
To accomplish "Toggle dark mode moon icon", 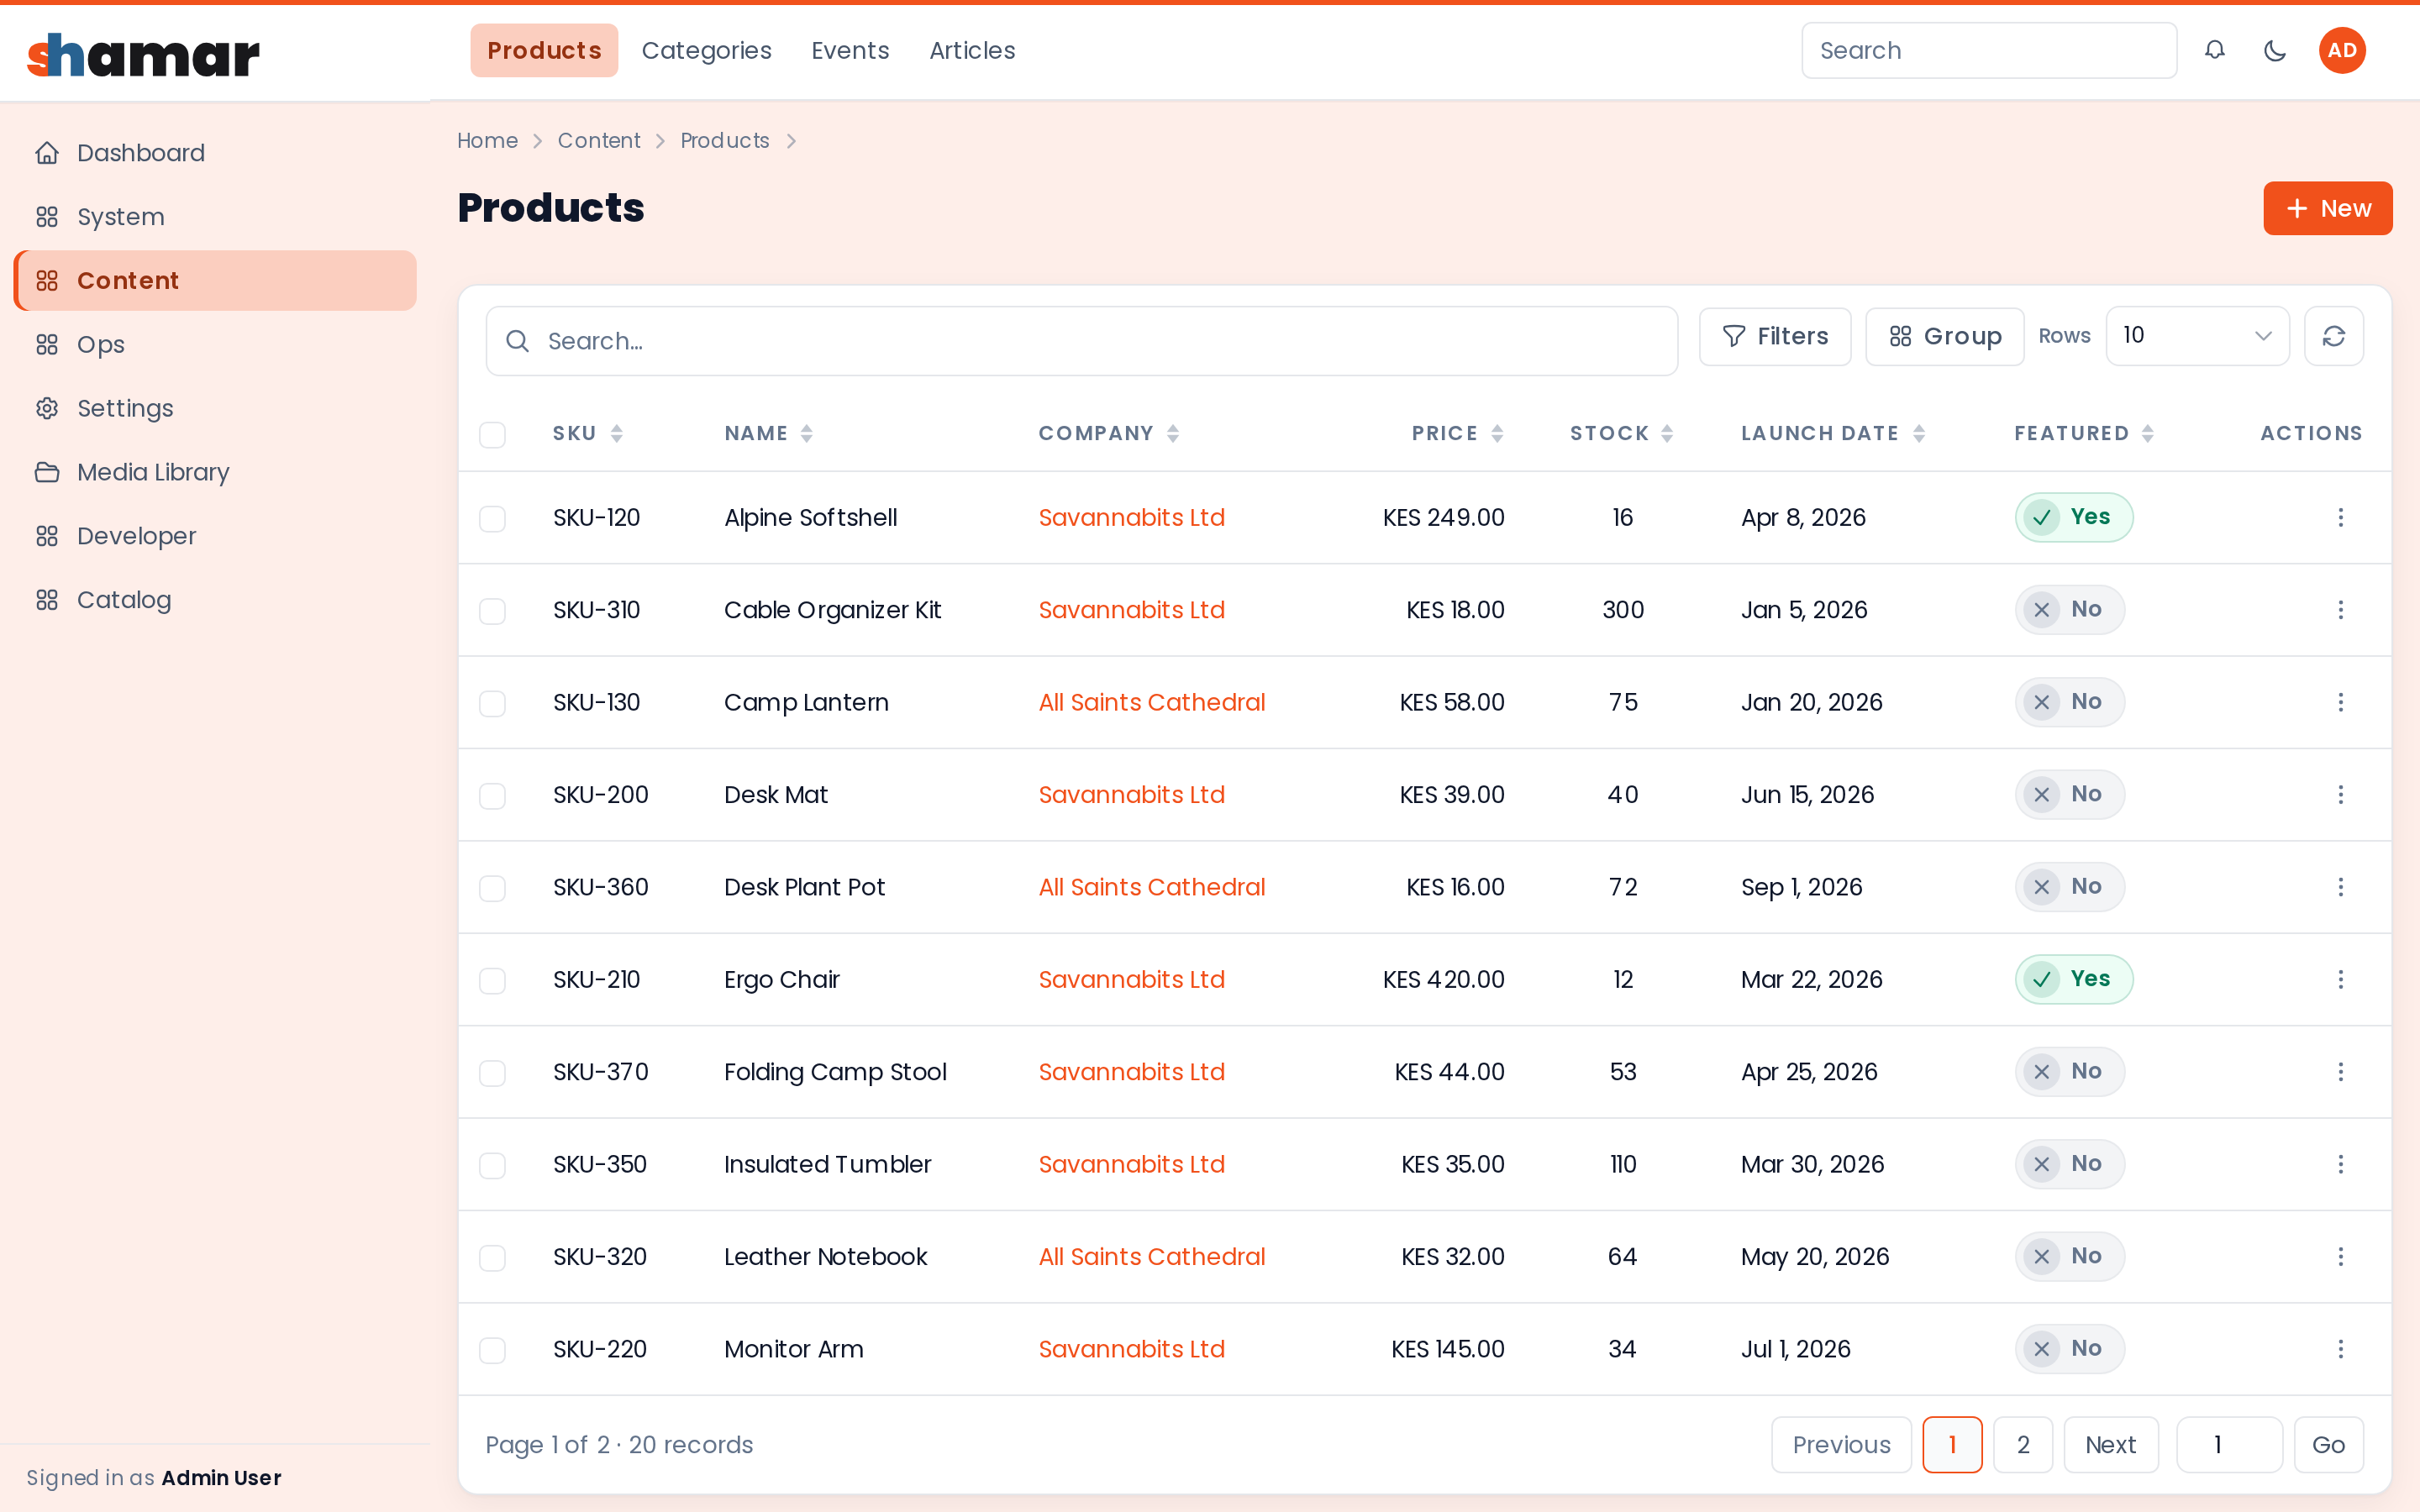I will (2274, 50).
